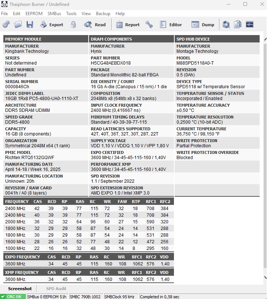This screenshot has width=267, height=299.
Task: Open the Report view from toolbar
Action: [128, 25]
